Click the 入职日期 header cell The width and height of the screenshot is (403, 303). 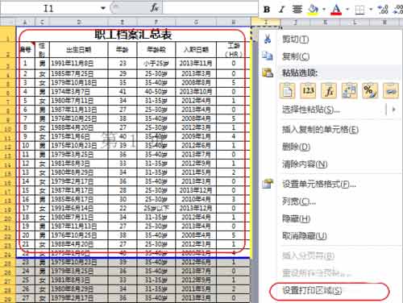point(196,50)
